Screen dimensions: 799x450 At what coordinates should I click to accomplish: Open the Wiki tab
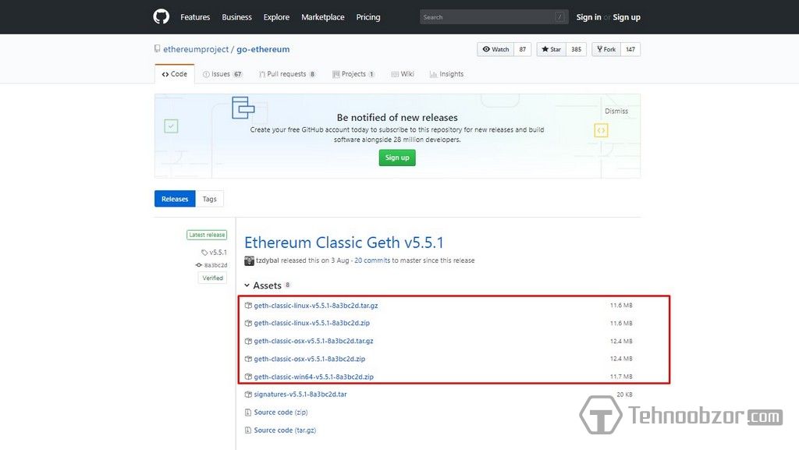point(403,74)
